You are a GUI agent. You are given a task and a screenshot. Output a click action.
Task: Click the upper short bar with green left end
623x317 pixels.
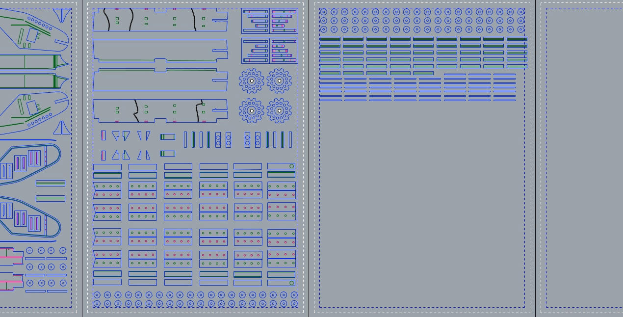pyautogui.click(x=168, y=137)
